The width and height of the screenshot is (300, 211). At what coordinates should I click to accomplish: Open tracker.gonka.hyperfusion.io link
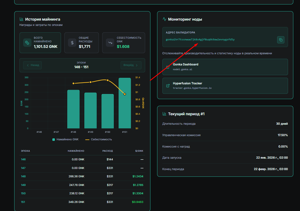[x=192, y=88]
